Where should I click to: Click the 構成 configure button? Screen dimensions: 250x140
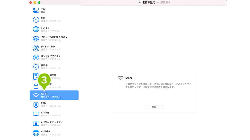[154, 107]
